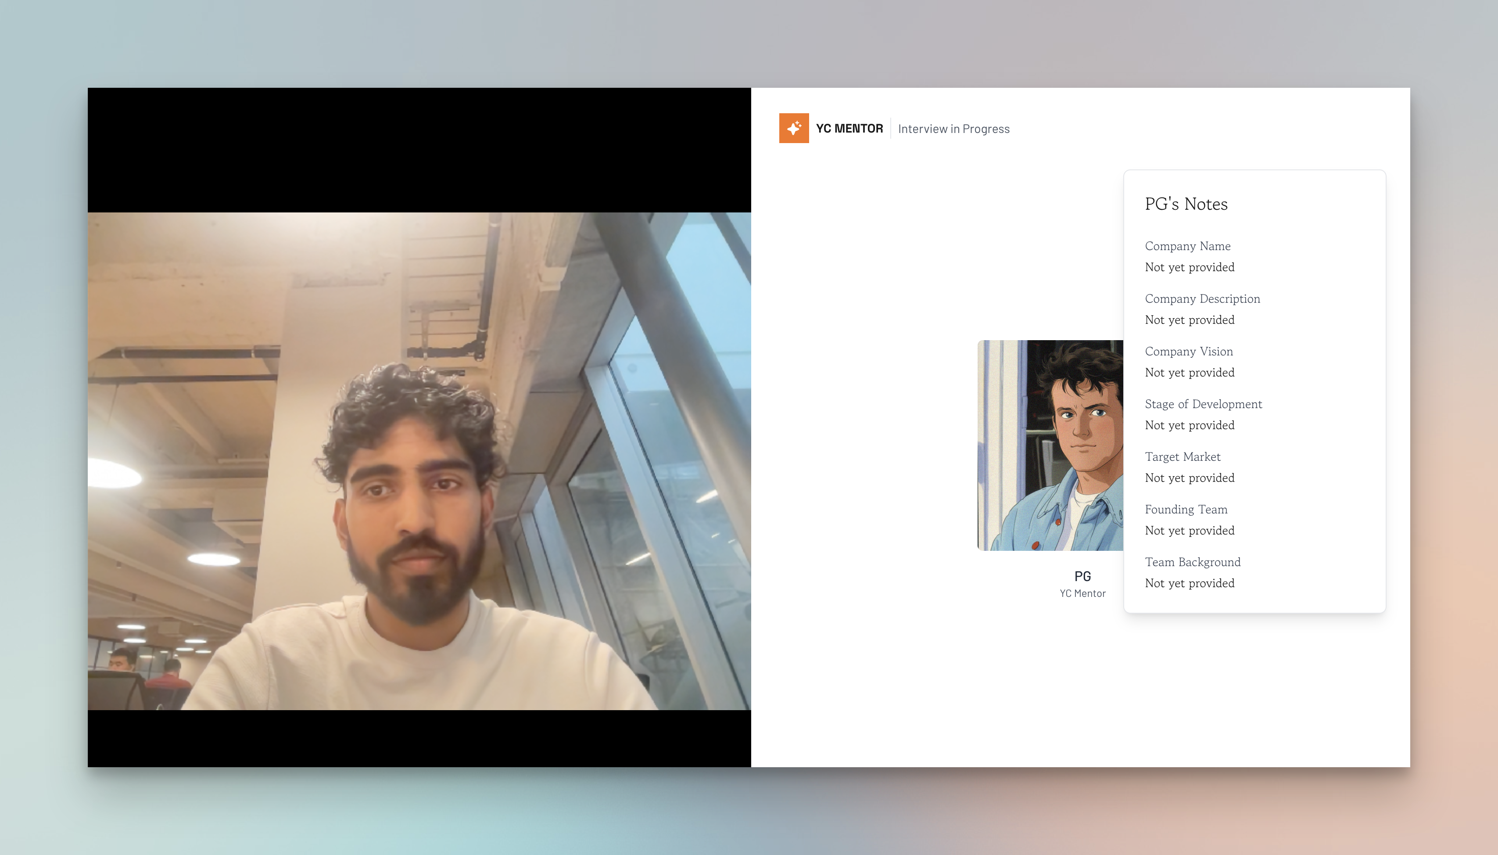Select the PG mentor avatar portrait
This screenshot has width=1498, height=855.
(1050, 445)
